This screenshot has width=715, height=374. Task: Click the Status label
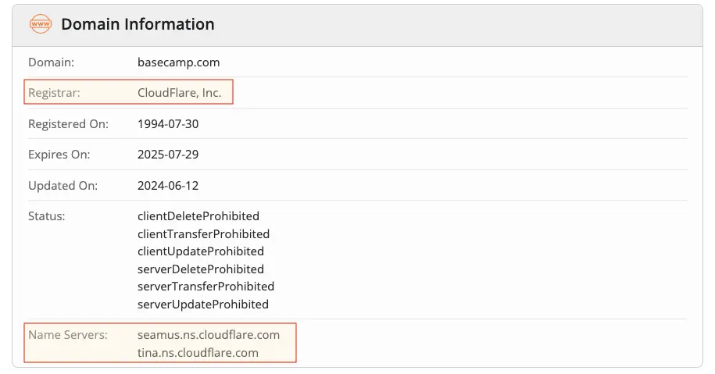[x=46, y=215]
